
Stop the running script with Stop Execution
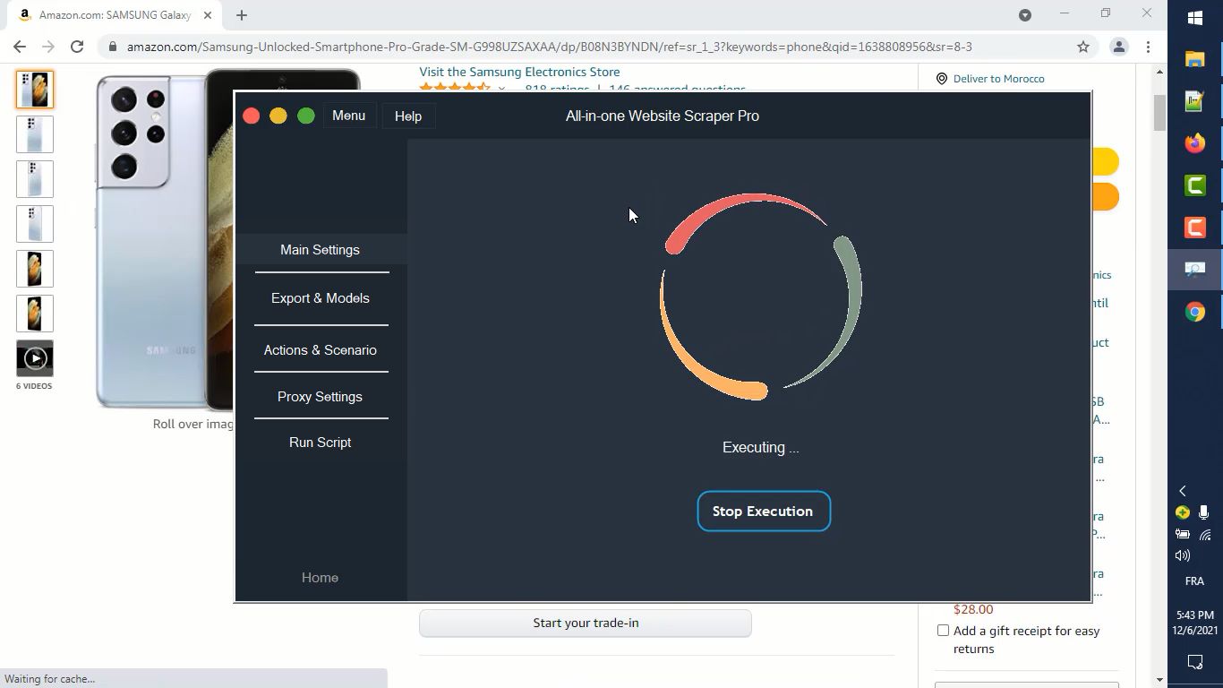[x=764, y=512]
